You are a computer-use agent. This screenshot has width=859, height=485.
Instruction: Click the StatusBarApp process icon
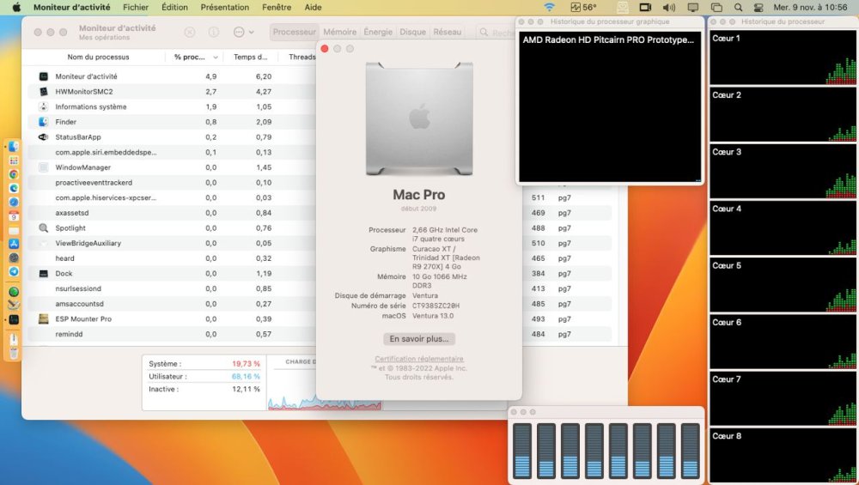pyautogui.click(x=43, y=136)
